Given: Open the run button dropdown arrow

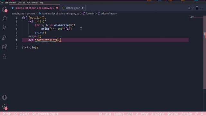Looking at the screenshot, I should point(192,8).
